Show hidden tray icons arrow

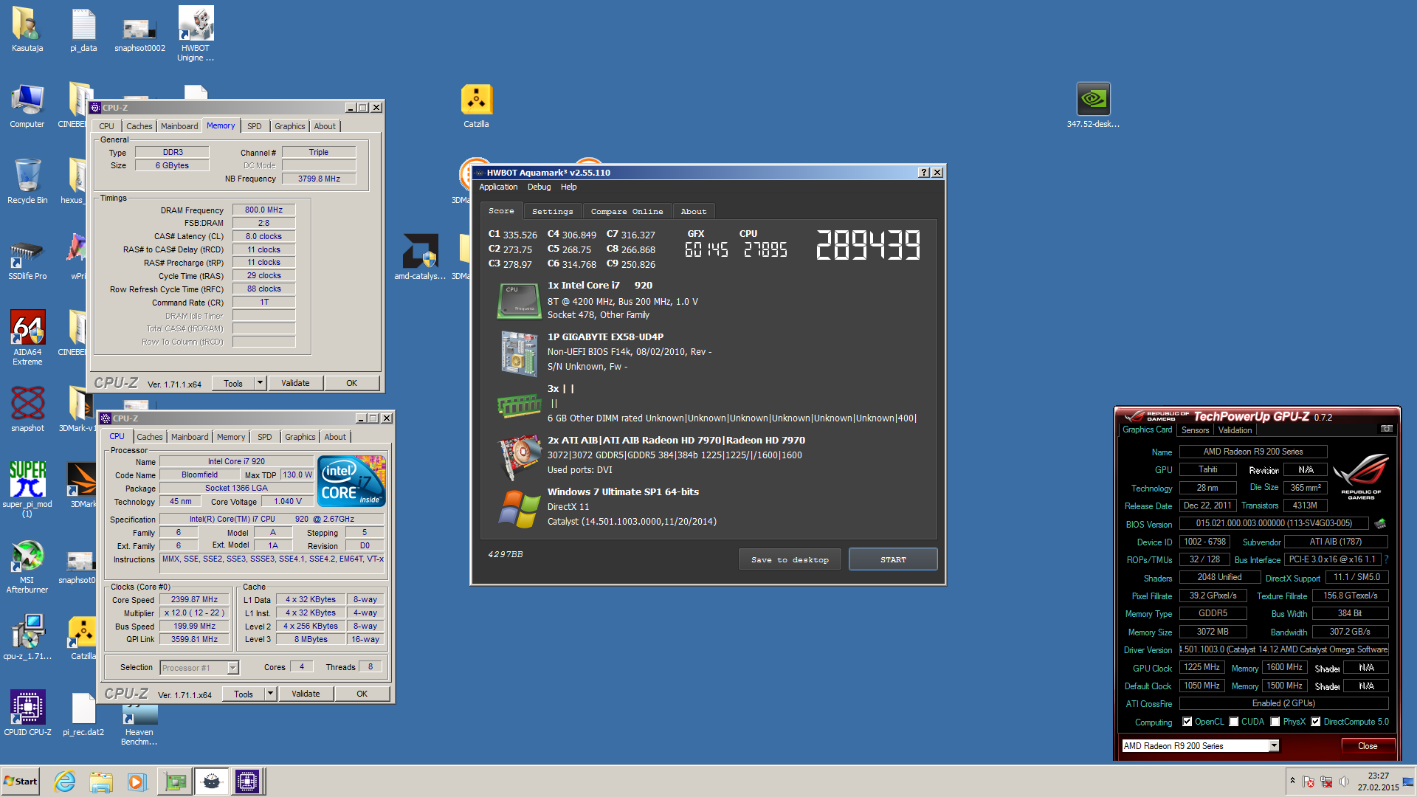(1292, 781)
